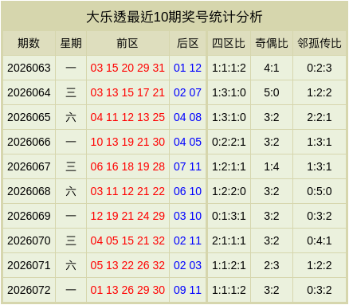Screen dimensions: 349x305
Task: Click back numbers 06 10
Action: coord(187,191)
